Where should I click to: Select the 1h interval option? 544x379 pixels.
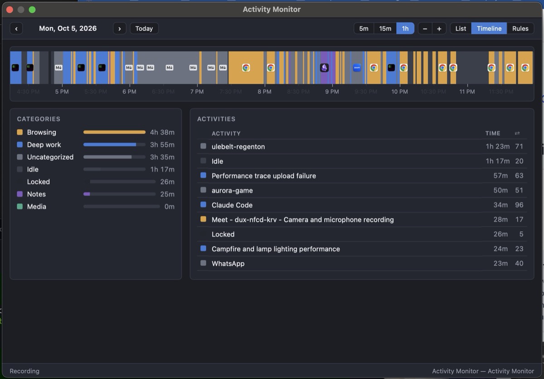point(405,29)
